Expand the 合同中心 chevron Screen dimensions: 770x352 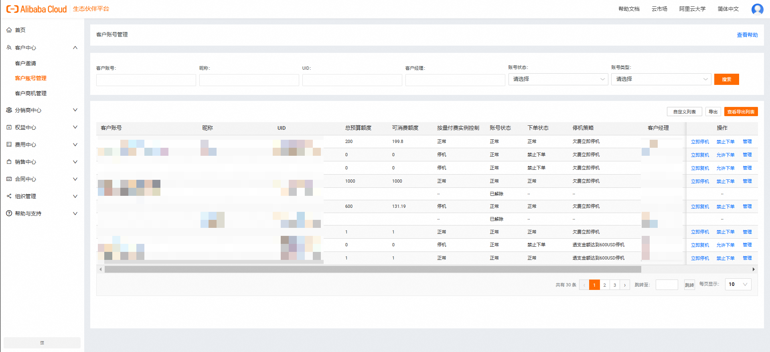click(75, 179)
